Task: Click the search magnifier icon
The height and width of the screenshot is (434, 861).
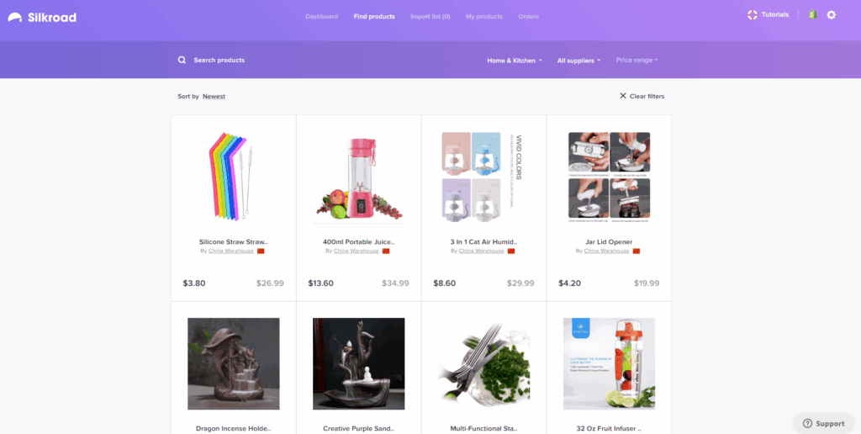Action: point(182,60)
